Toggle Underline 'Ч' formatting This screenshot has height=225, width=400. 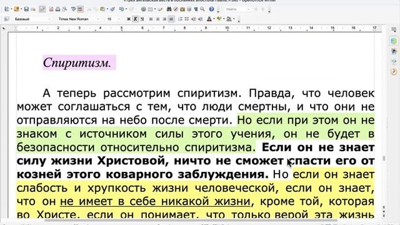click(142, 19)
